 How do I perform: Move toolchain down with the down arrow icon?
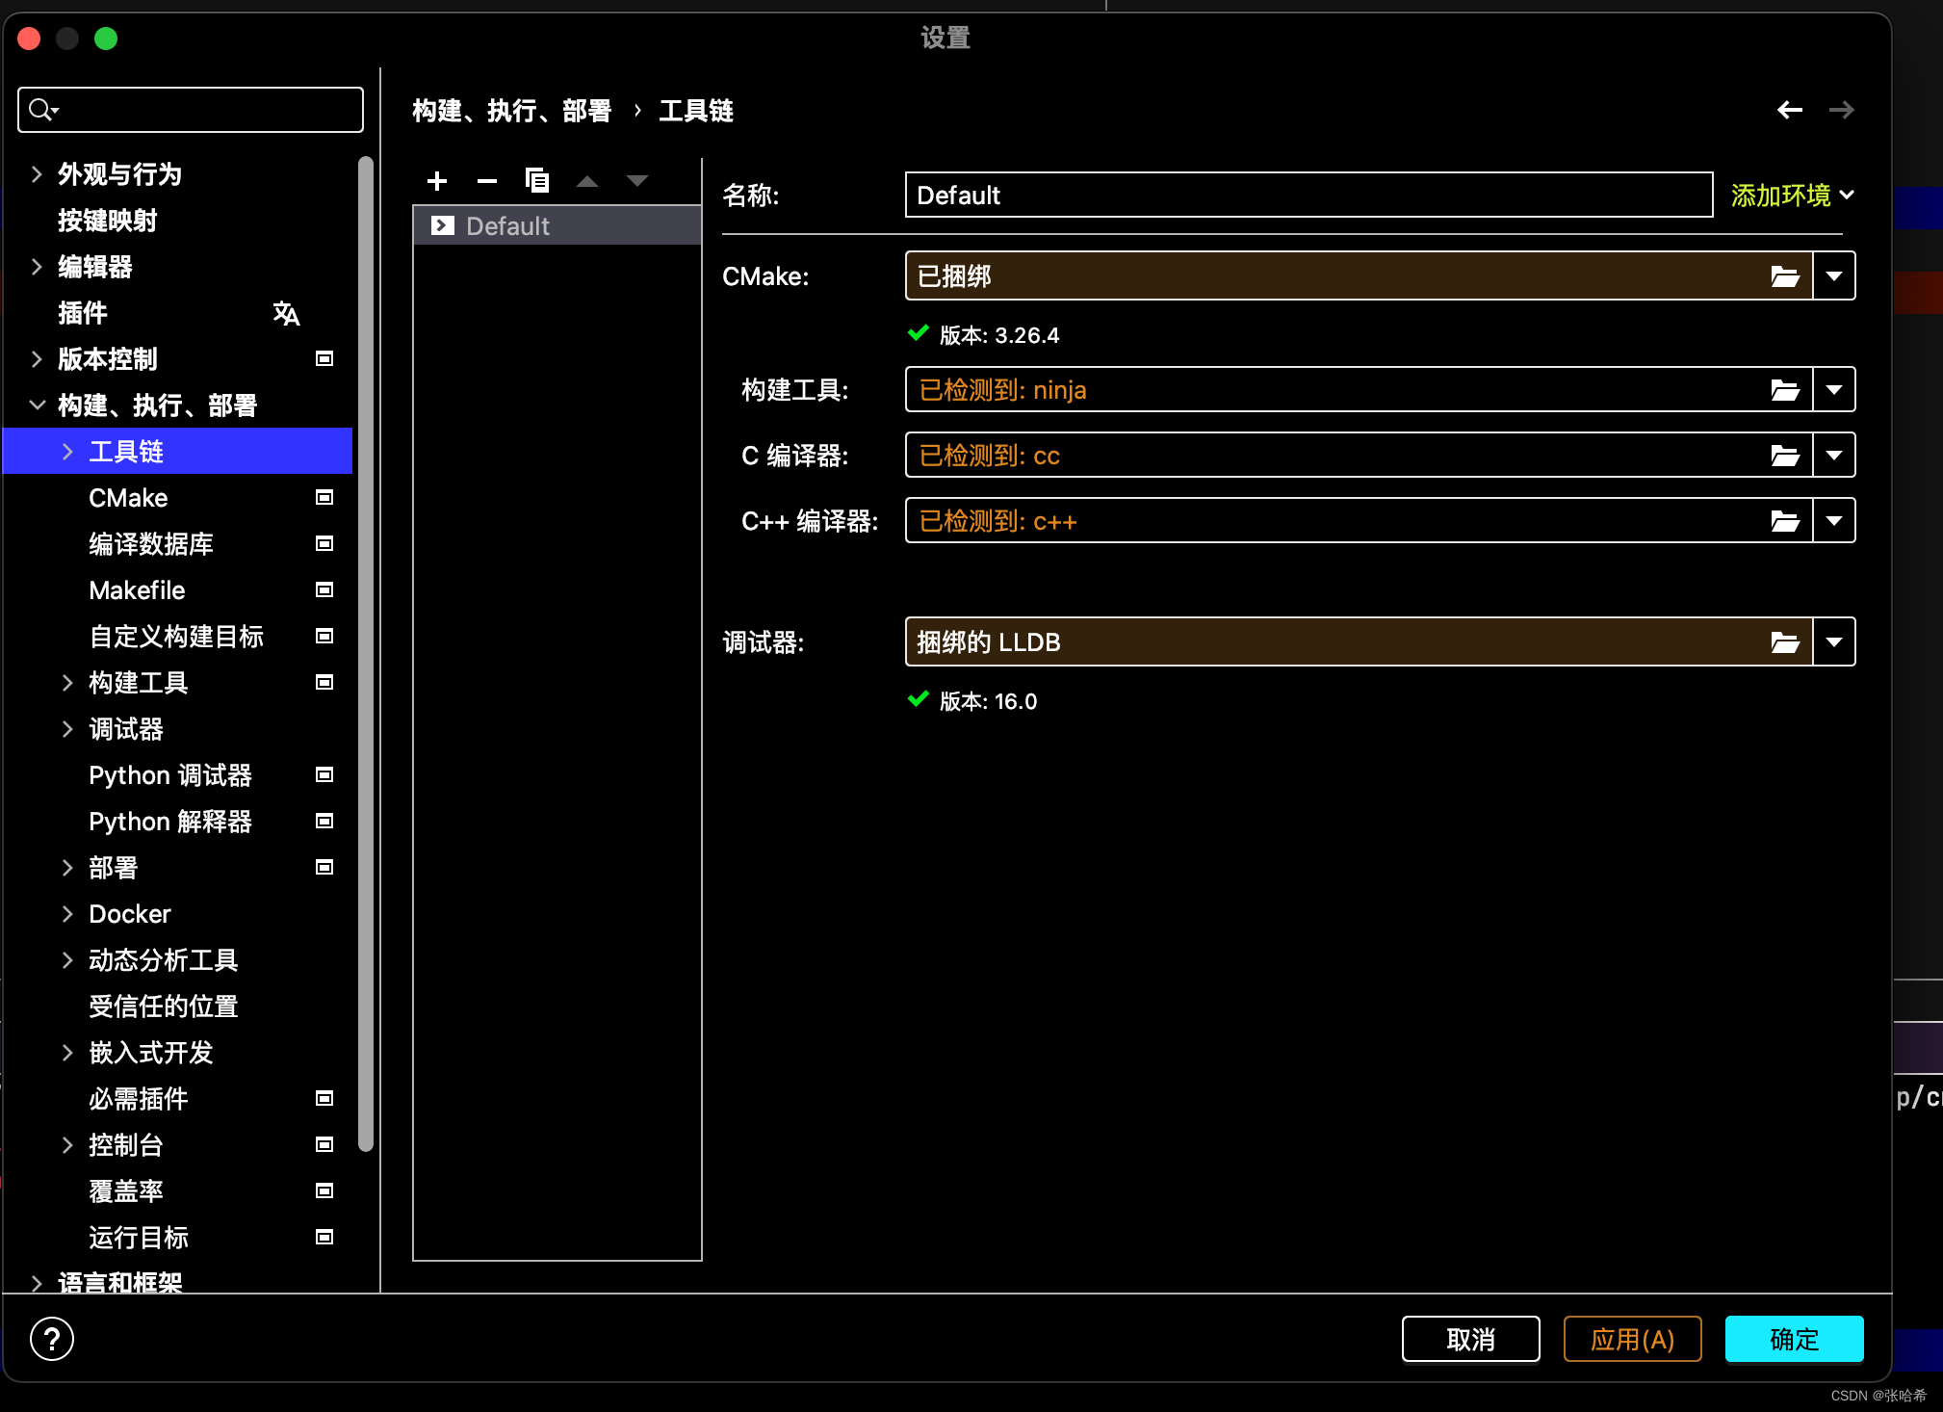pyautogui.click(x=637, y=181)
